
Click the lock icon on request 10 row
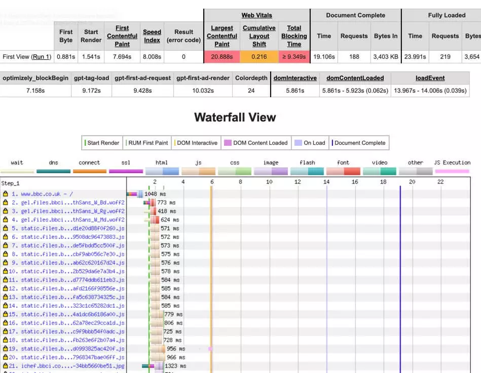click(5, 271)
